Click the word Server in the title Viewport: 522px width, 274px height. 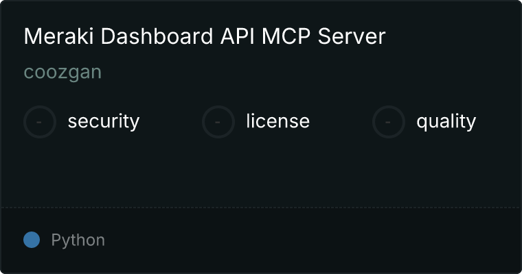pos(352,36)
